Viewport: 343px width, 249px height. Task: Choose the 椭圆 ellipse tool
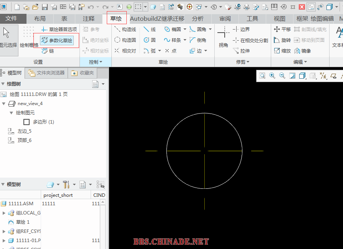pyautogui.click(x=172, y=29)
